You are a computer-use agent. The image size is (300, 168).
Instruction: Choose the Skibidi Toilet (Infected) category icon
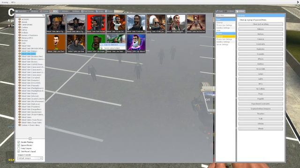[20, 96]
